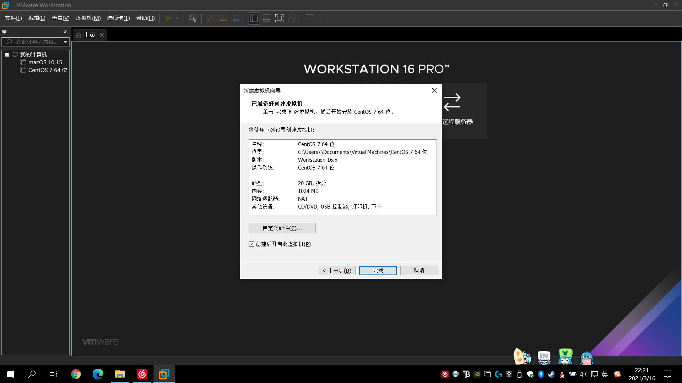
Task: Click the Bluetooth tray icon
Action: tap(541, 374)
